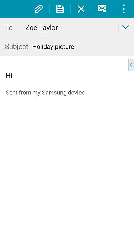Tap blank space in the To field after Zoe Taylor

87,28
